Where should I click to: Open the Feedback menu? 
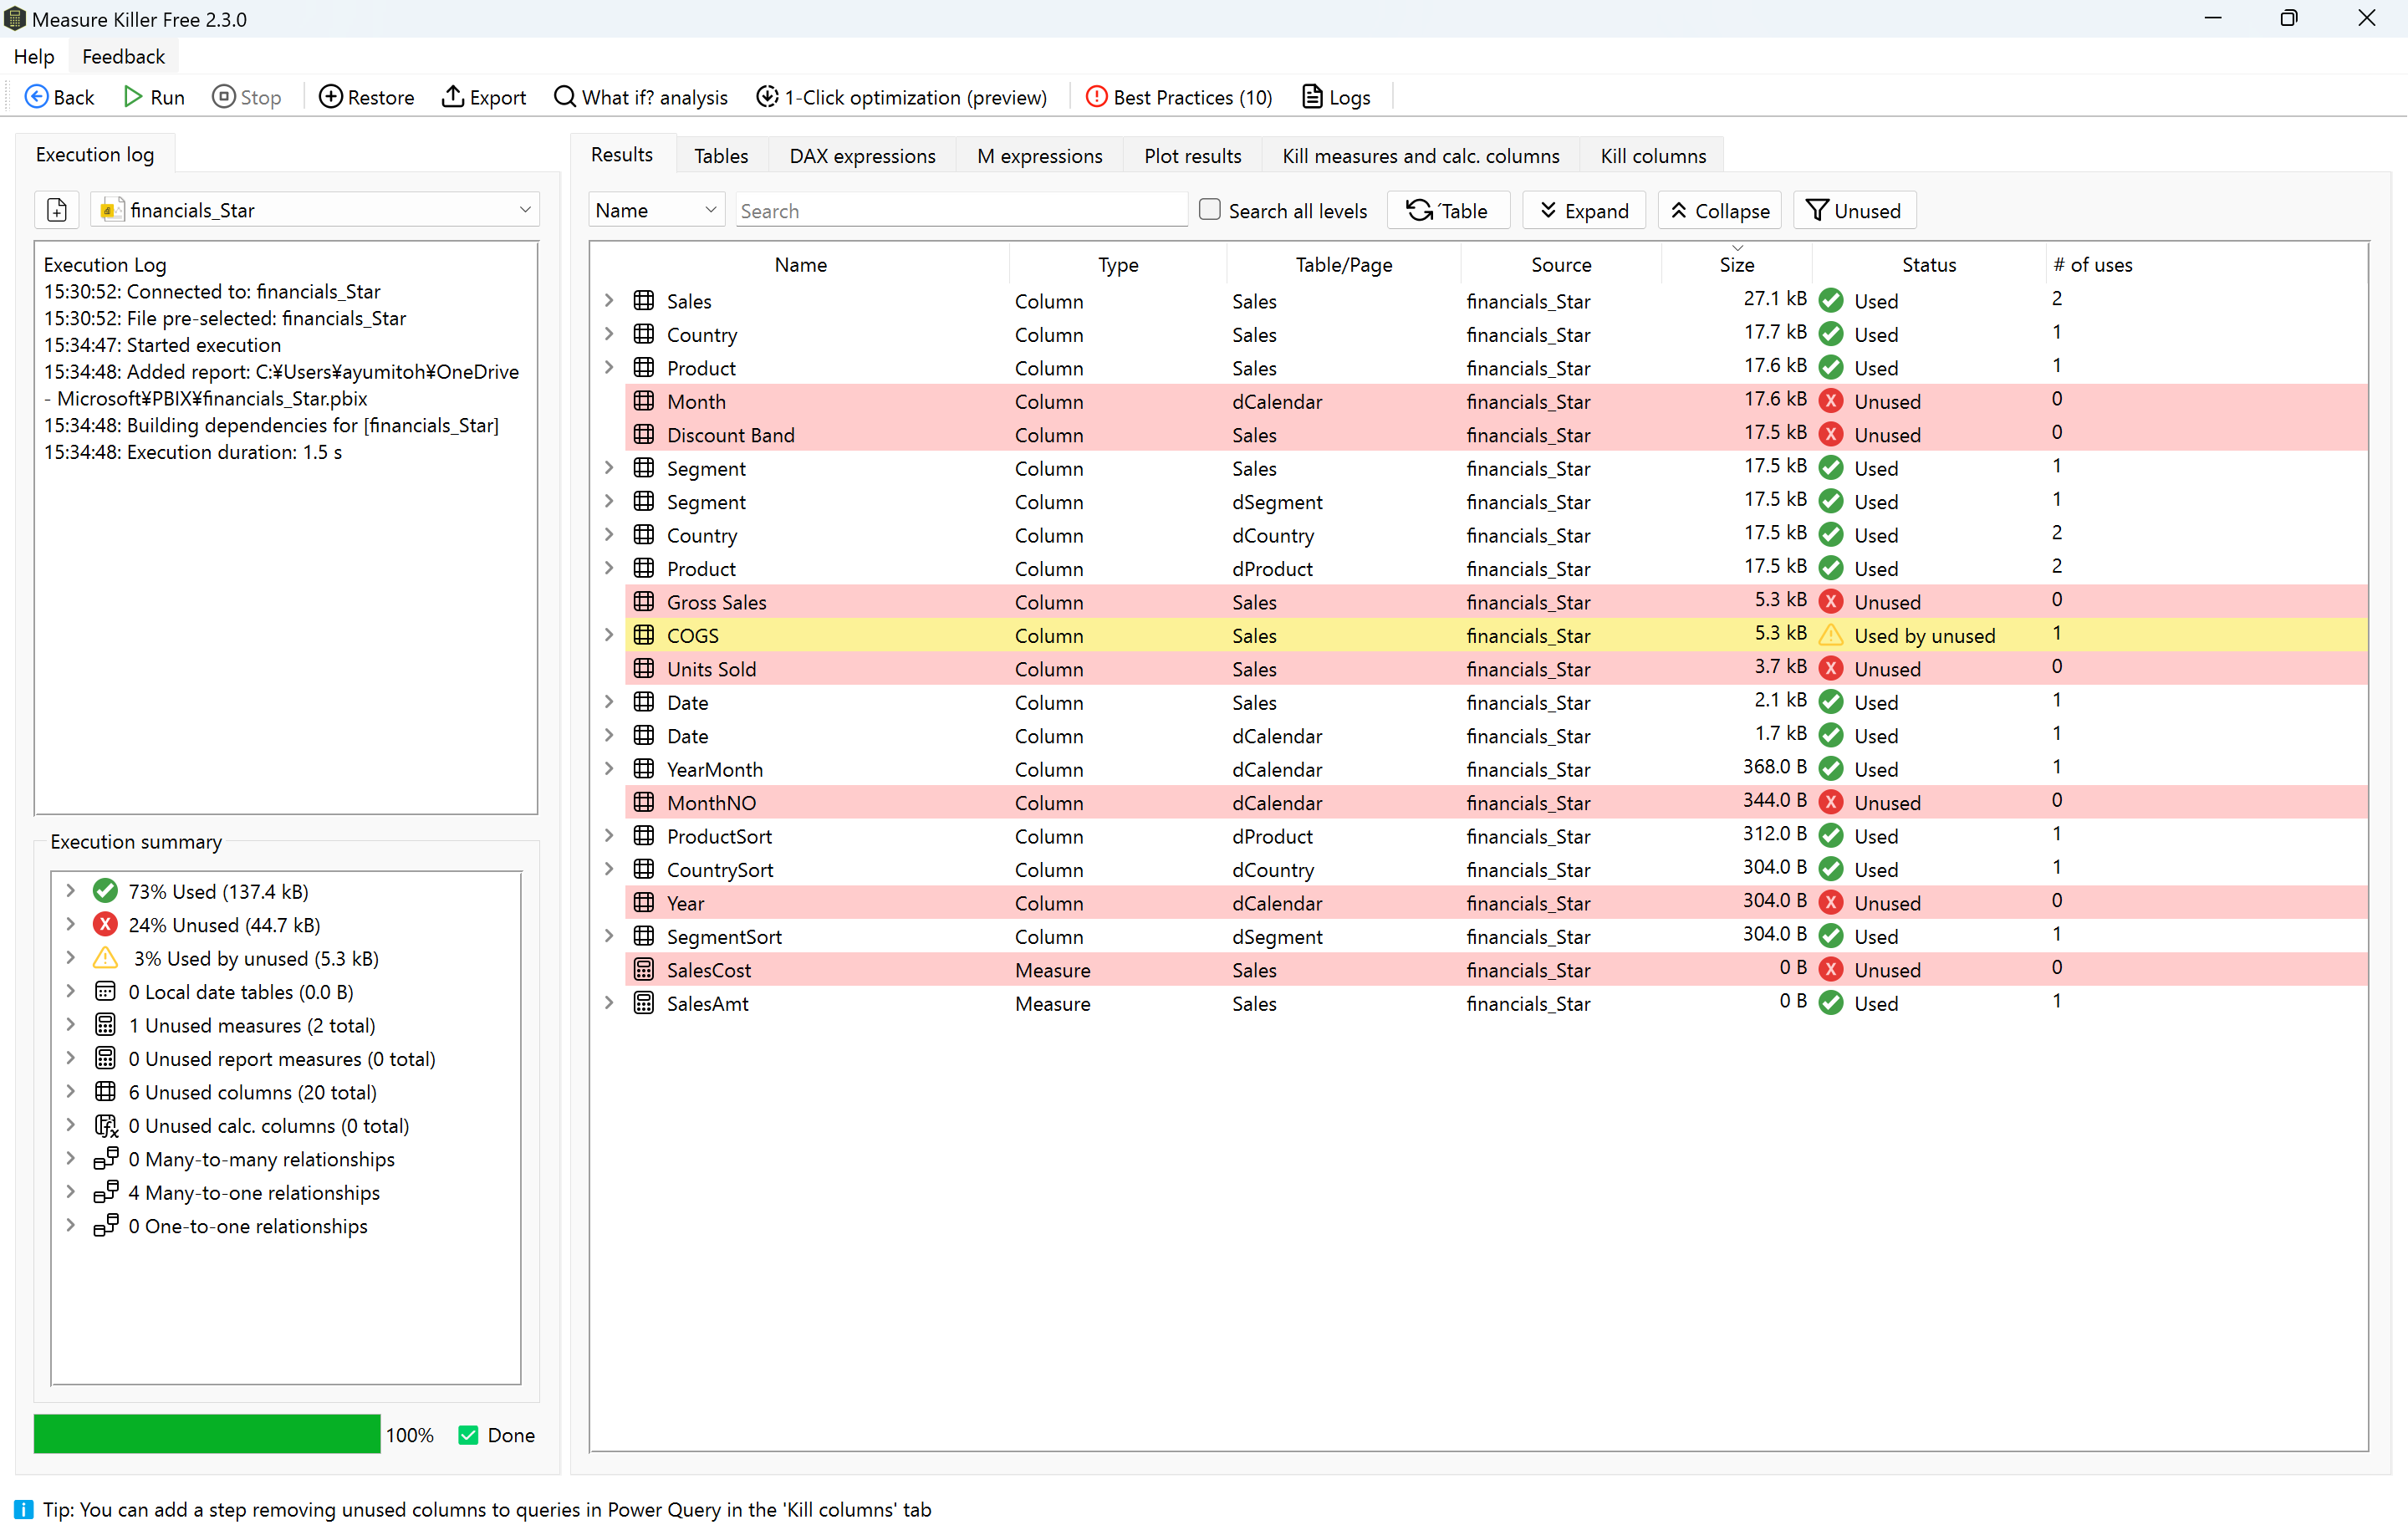(x=123, y=57)
